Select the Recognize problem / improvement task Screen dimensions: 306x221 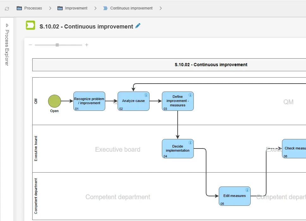click(x=89, y=101)
